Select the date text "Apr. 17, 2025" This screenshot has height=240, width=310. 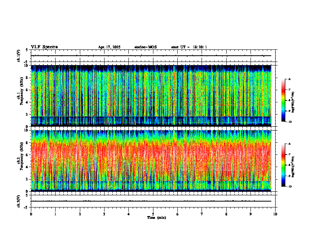109,47
